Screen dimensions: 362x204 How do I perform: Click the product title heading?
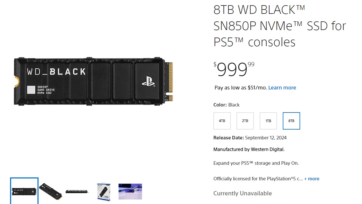point(280,26)
